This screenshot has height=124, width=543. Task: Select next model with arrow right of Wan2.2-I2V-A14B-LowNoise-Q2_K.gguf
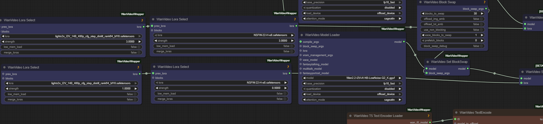tap(400, 78)
